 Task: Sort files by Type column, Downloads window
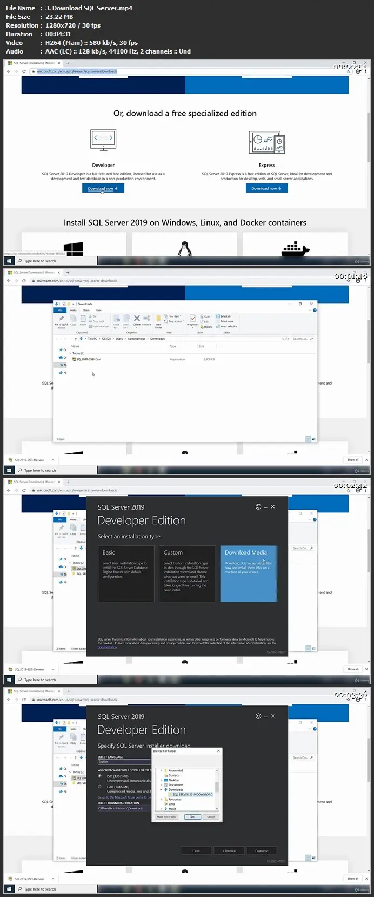(173, 346)
